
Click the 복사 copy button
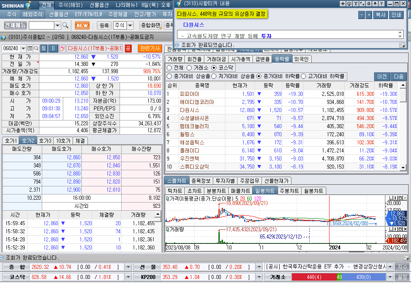[x=380, y=15]
